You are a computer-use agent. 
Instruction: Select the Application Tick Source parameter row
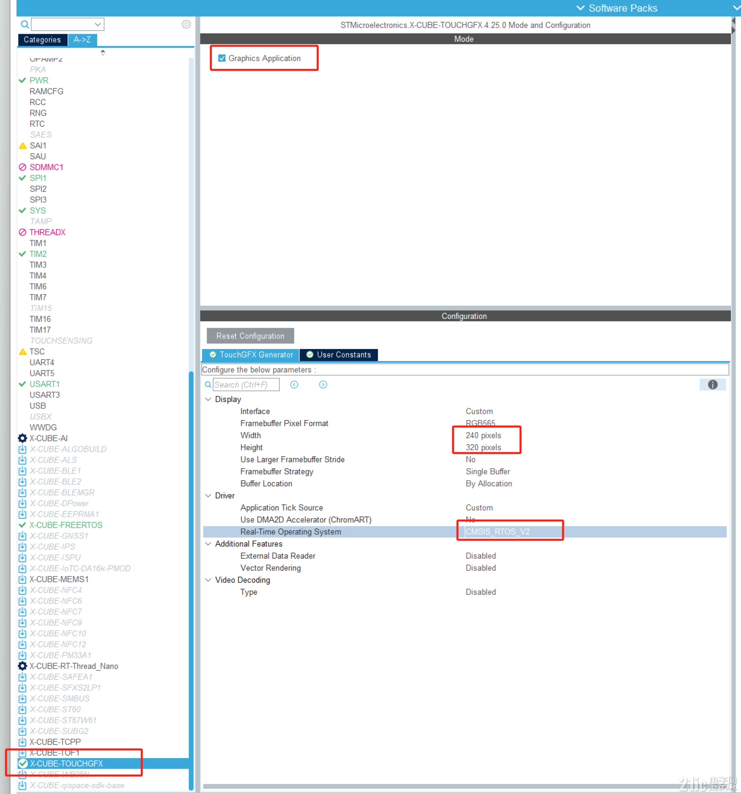coord(465,507)
